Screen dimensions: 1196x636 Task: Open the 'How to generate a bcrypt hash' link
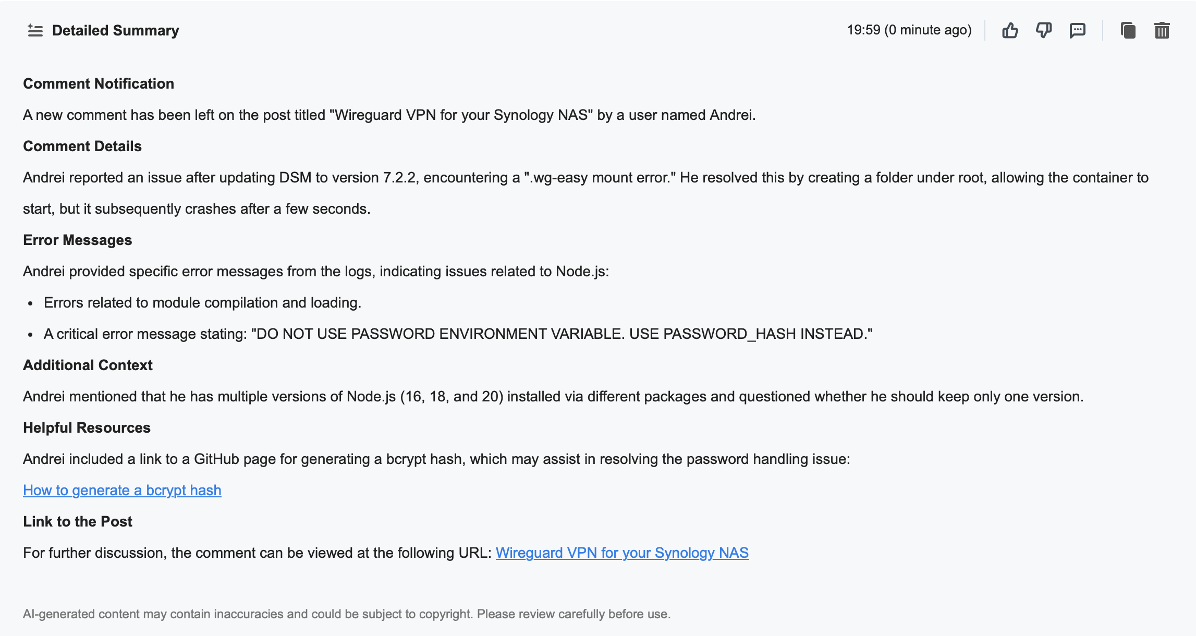(122, 490)
